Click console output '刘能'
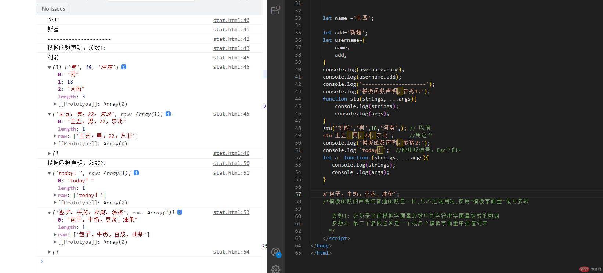 (53, 57)
